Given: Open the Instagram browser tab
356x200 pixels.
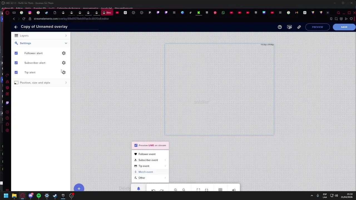Looking at the screenshot, I should (x=30, y=12).
